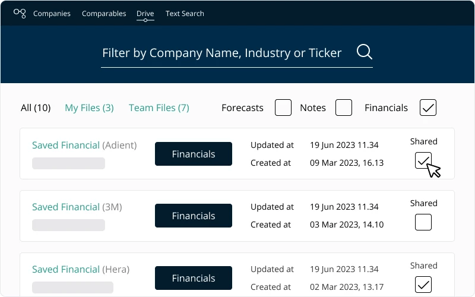Uncheck the Financials filter checkbox
The width and height of the screenshot is (475, 297).
(427, 108)
